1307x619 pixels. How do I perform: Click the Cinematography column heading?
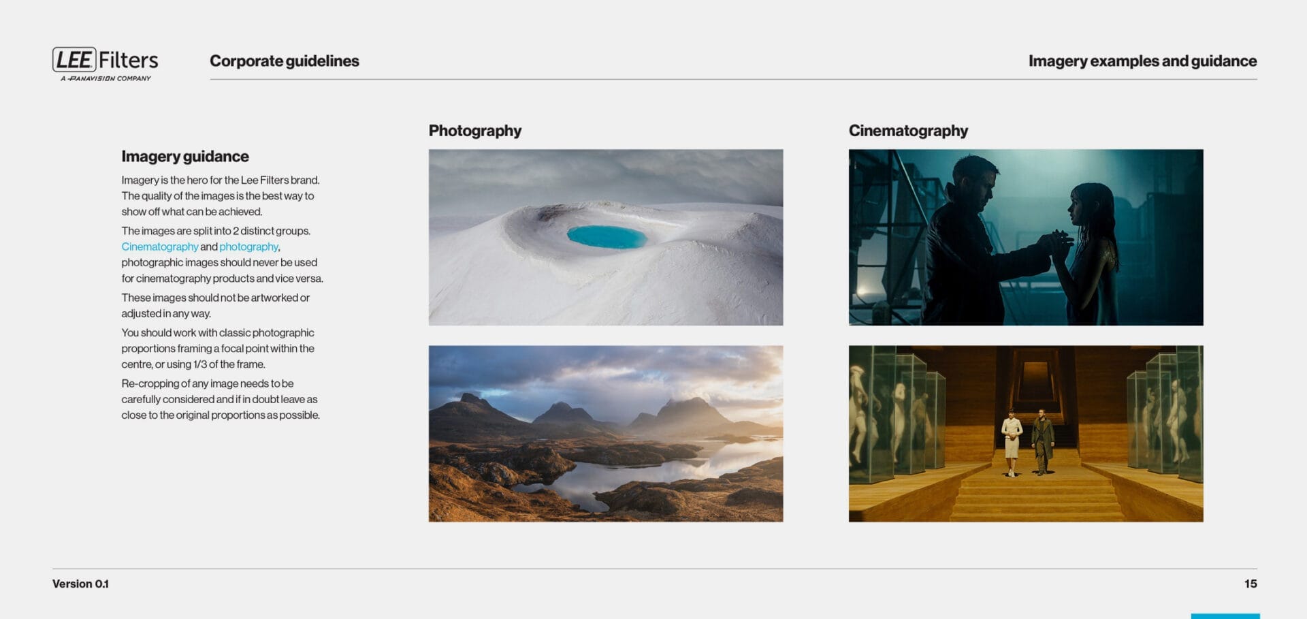pyautogui.click(x=908, y=131)
